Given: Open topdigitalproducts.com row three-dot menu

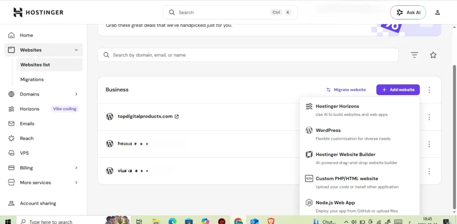Looking at the screenshot, I should tap(429, 117).
